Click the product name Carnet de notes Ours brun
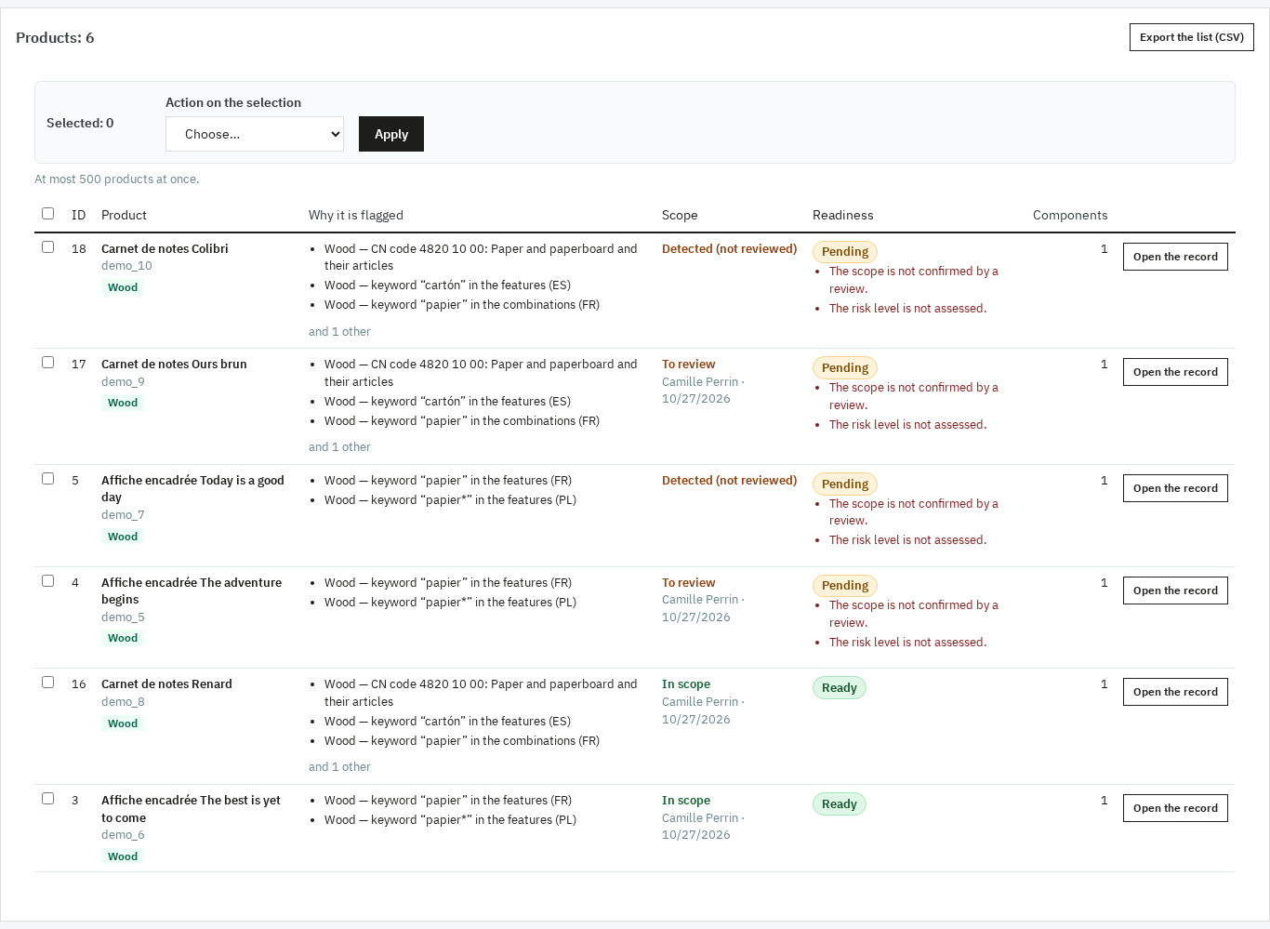The height and width of the screenshot is (929, 1270). click(x=174, y=365)
